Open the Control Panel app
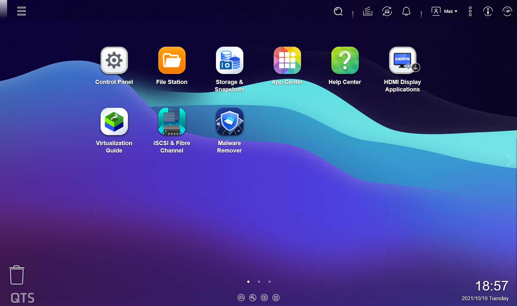 coord(114,60)
